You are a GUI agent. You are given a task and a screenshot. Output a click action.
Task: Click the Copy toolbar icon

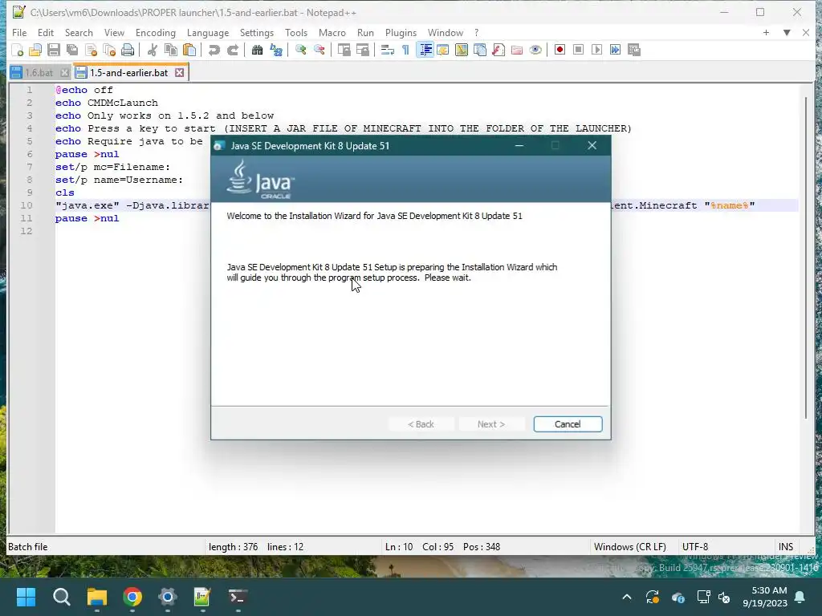[x=171, y=50]
